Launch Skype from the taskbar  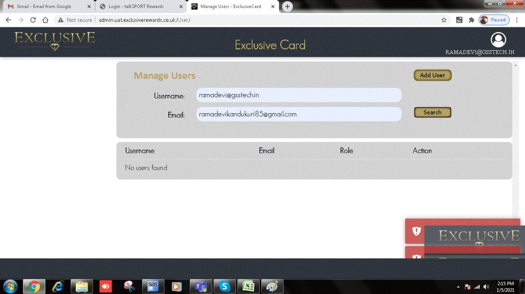point(224,286)
